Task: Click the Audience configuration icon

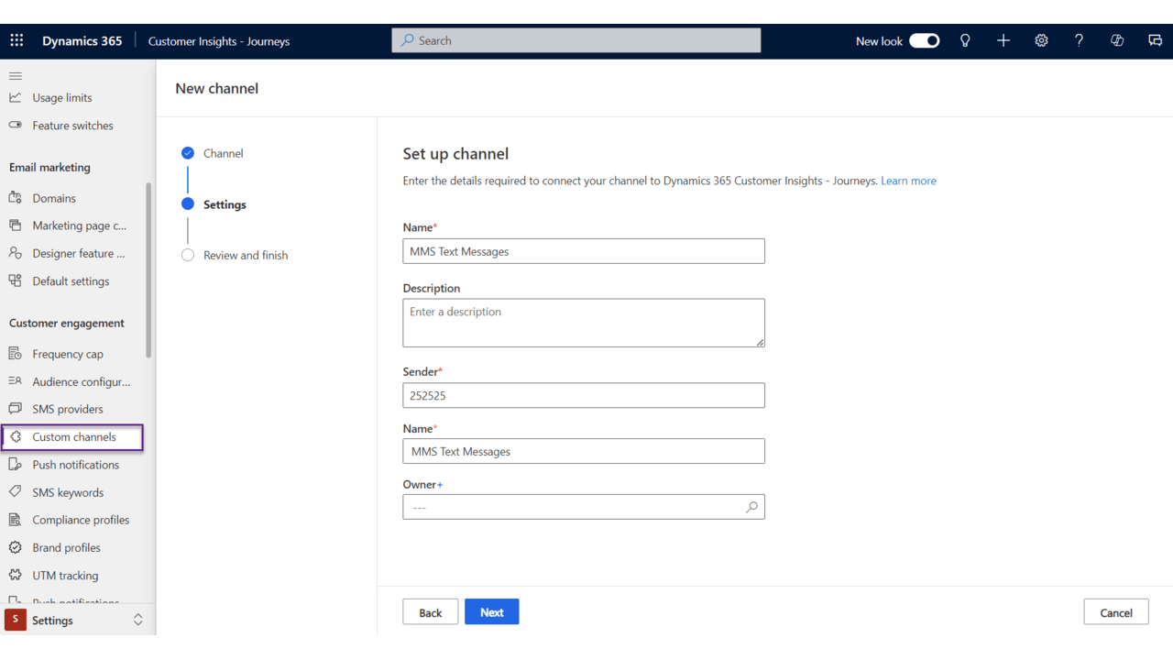Action: tap(16, 381)
